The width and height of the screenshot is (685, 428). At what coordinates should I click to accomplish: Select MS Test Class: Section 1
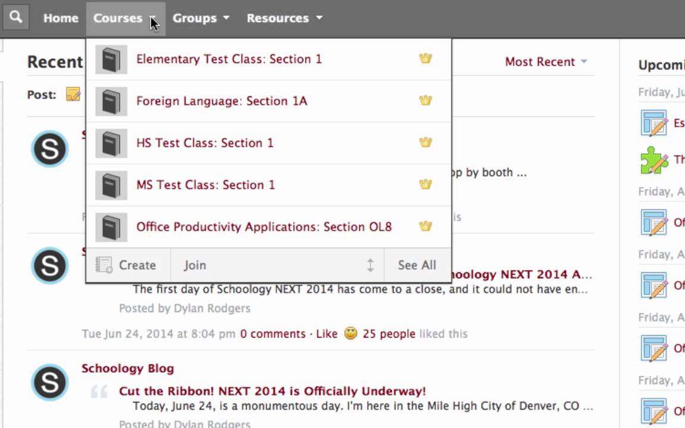click(x=206, y=185)
